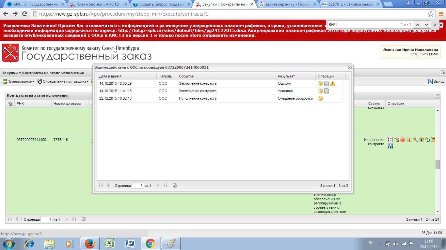Go to first page of contracts grid
Screen dimensions: 446x250
pyautogui.click(x=10, y=219)
